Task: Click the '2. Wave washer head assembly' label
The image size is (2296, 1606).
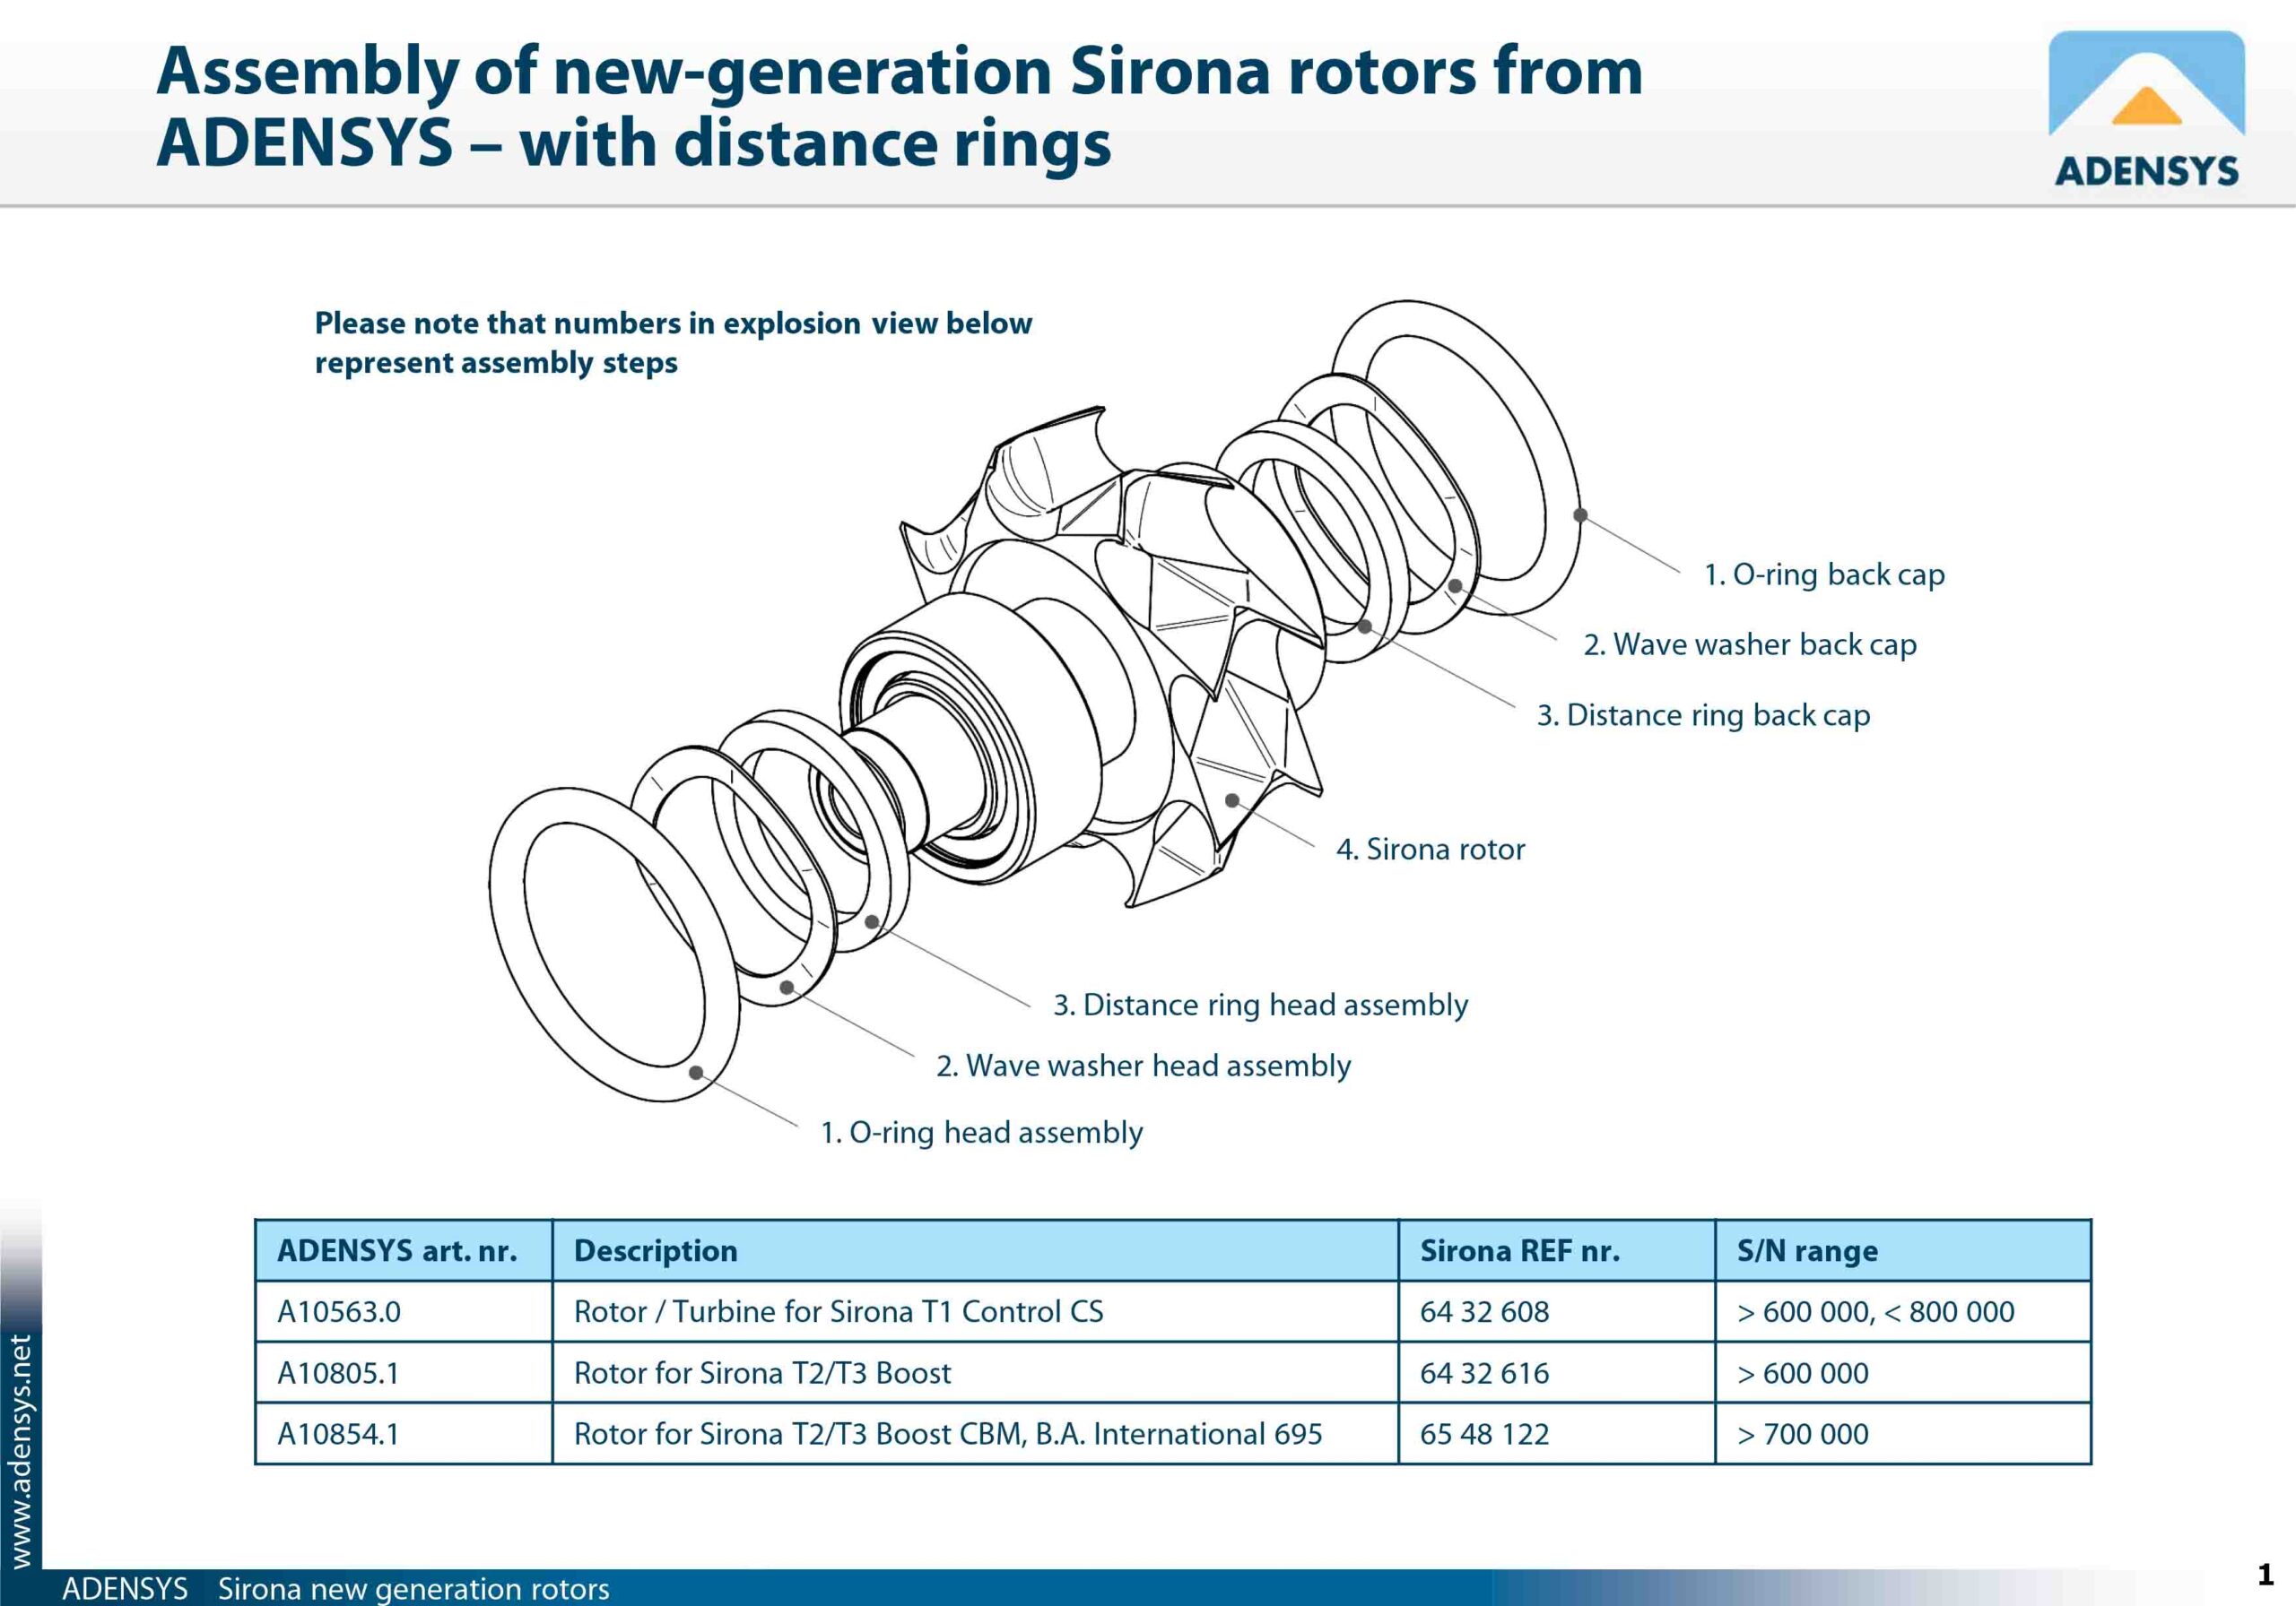Action: pos(1143,1066)
